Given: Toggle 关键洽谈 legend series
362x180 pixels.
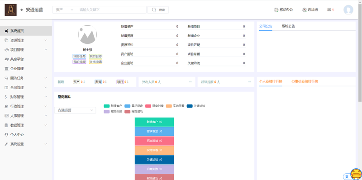Looking at the screenshot, I should [196, 106].
